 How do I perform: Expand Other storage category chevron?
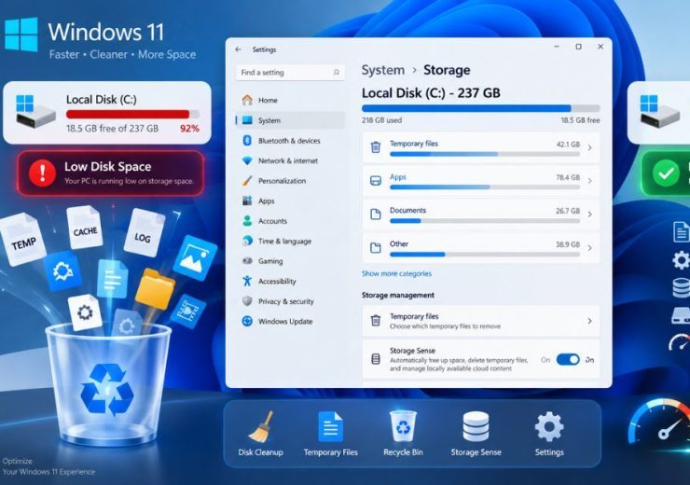(589, 248)
